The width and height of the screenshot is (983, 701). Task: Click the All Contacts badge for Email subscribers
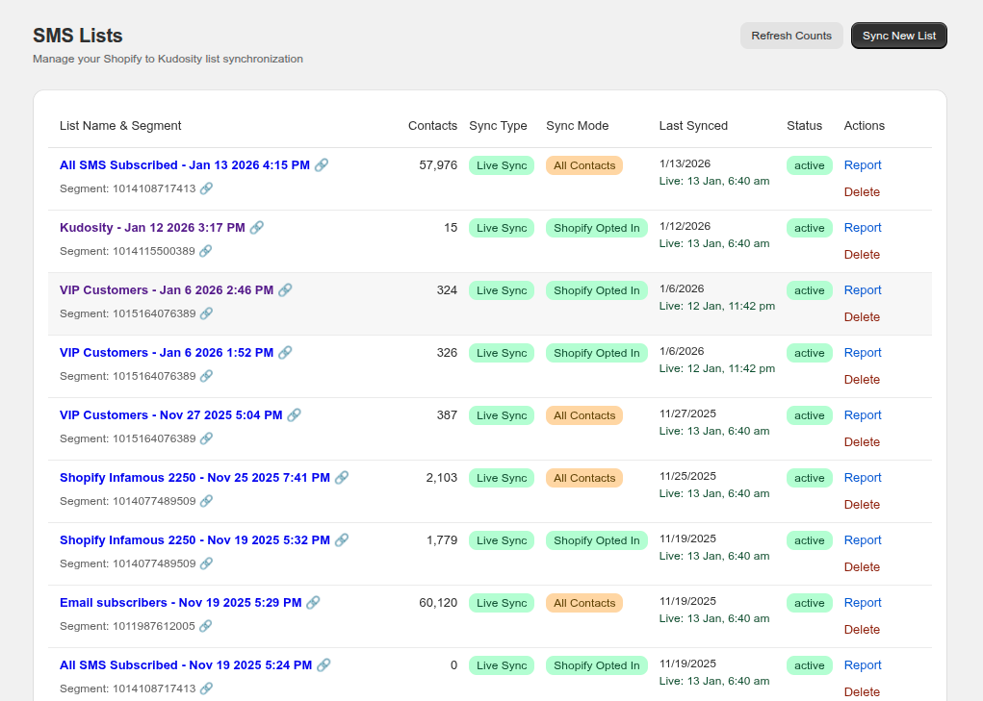coord(584,603)
